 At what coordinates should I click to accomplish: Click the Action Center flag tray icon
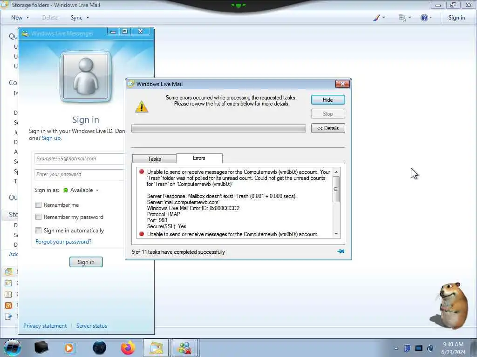point(407,348)
